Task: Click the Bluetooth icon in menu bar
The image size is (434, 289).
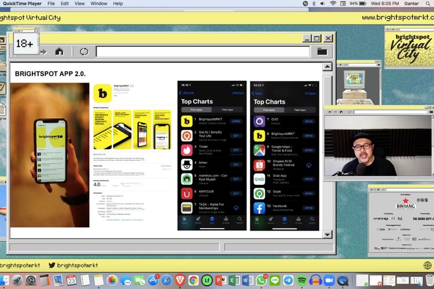Action: (314, 3)
